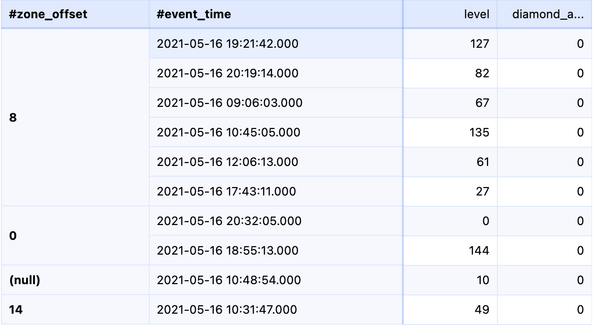Click the timestamp 2021-05-16 09:06:03.000
Screen dimensions: 594x326
(x=229, y=103)
